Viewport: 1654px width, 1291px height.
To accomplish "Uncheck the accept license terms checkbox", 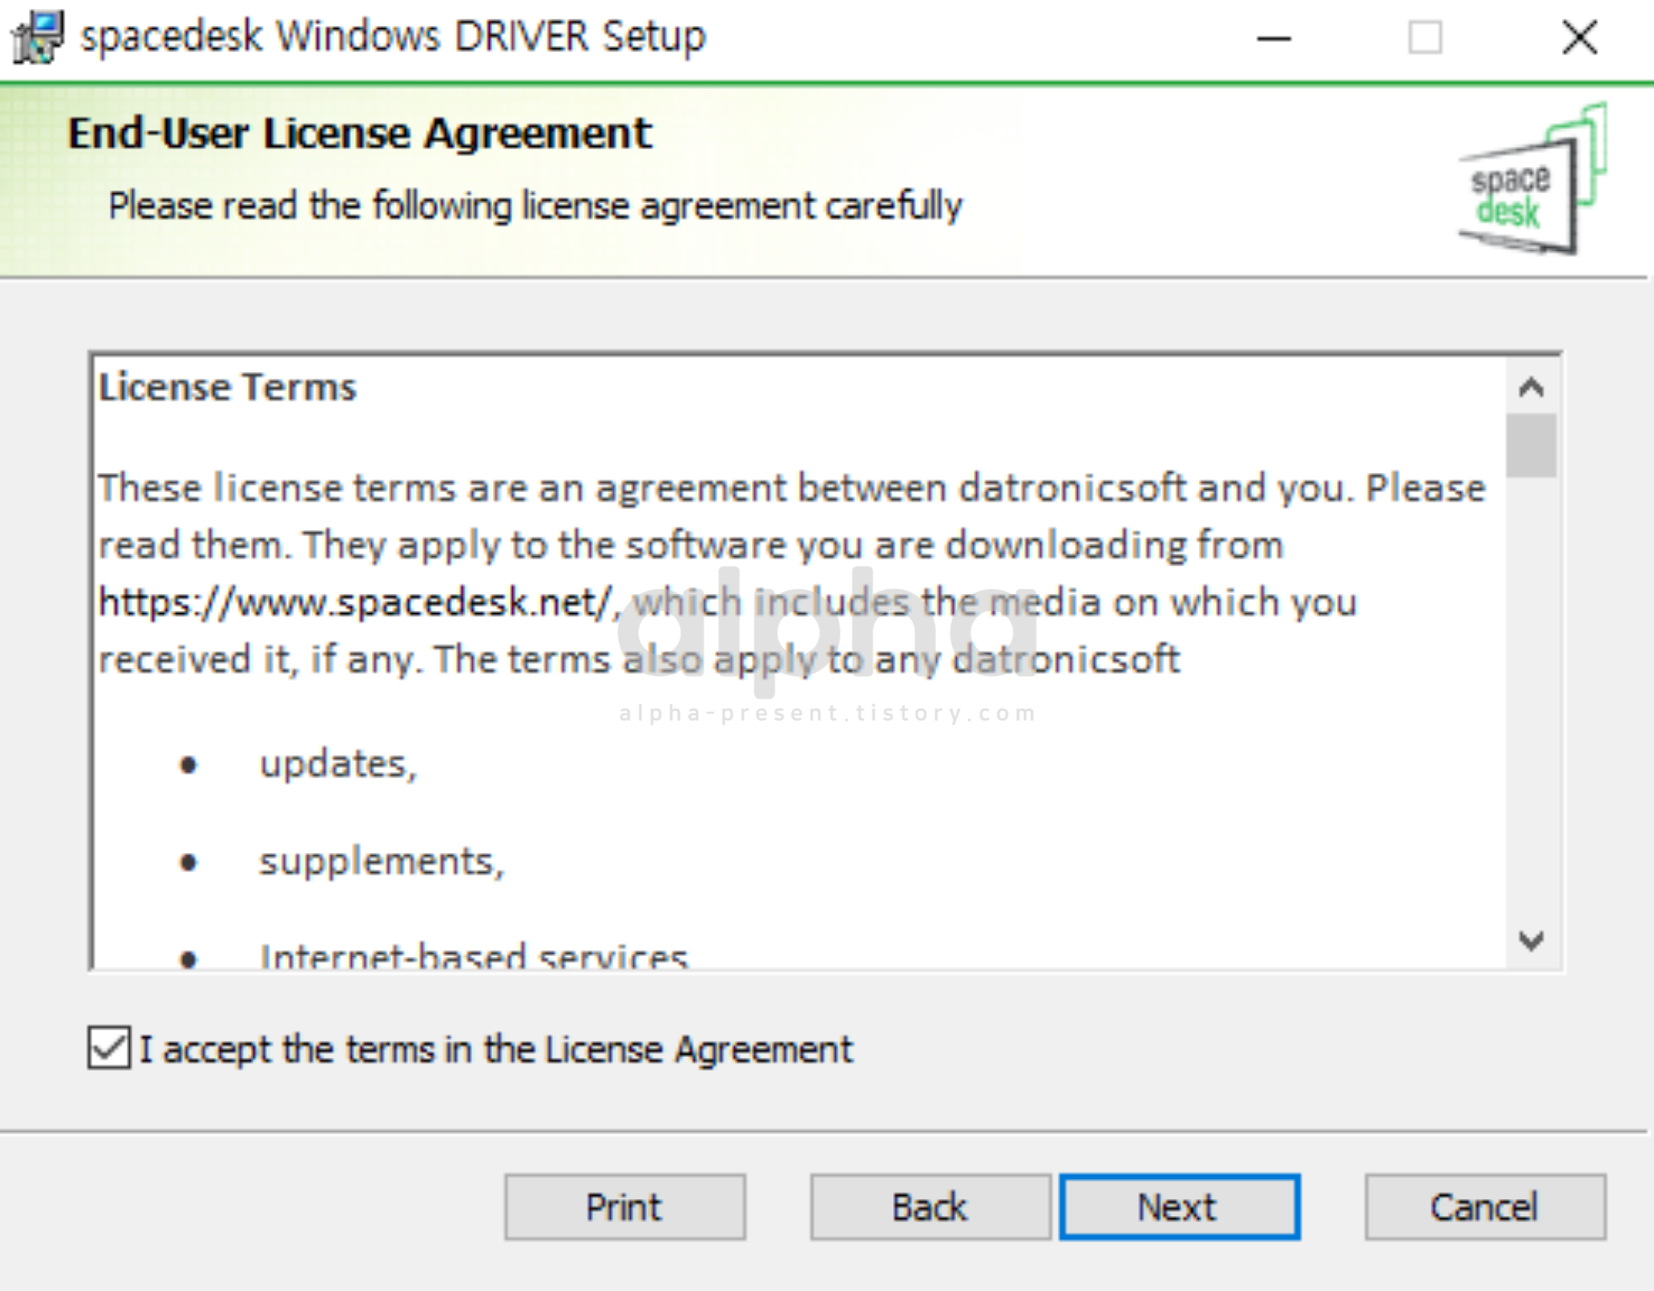I will [x=109, y=1048].
